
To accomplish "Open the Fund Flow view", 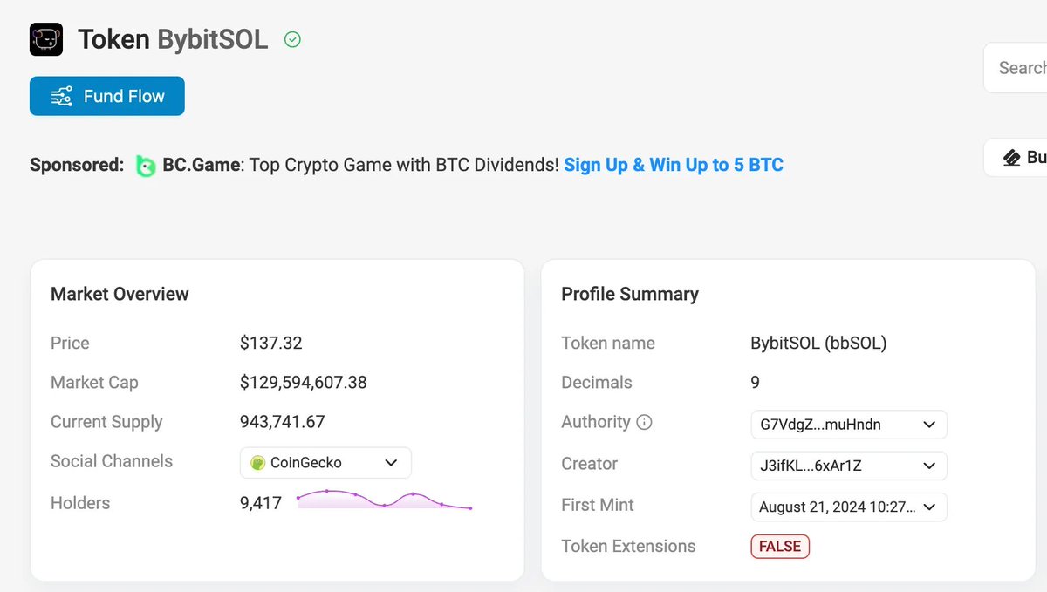I will pyautogui.click(x=107, y=96).
